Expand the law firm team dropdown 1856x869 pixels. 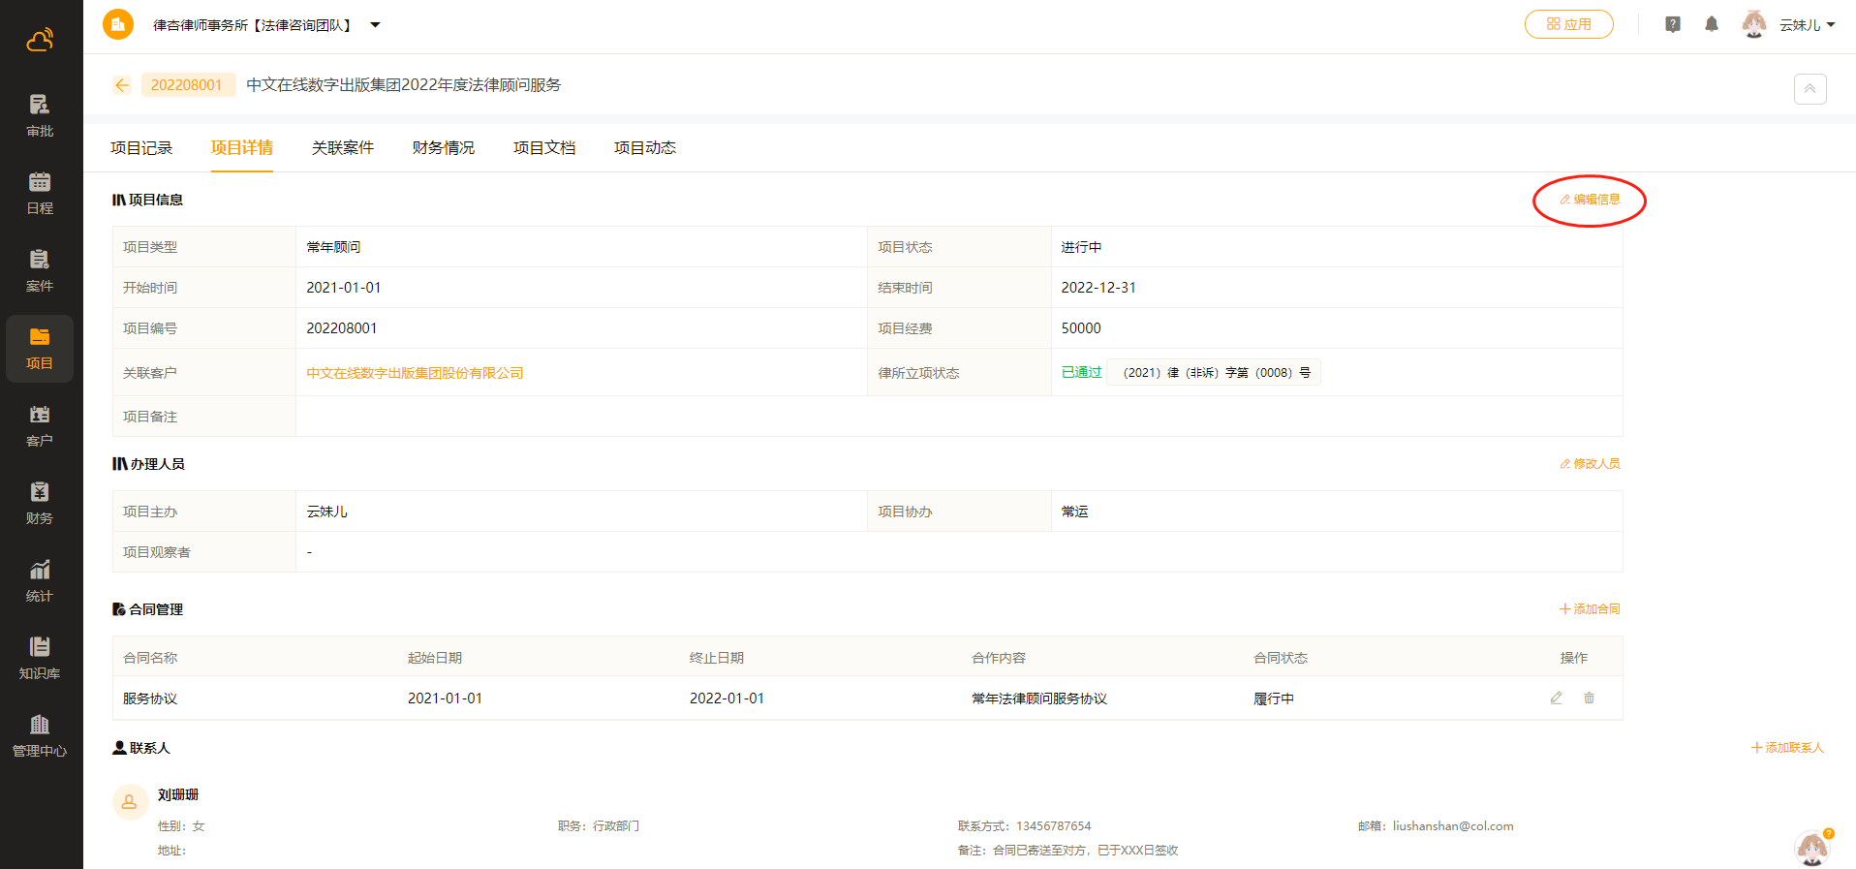pos(375,25)
